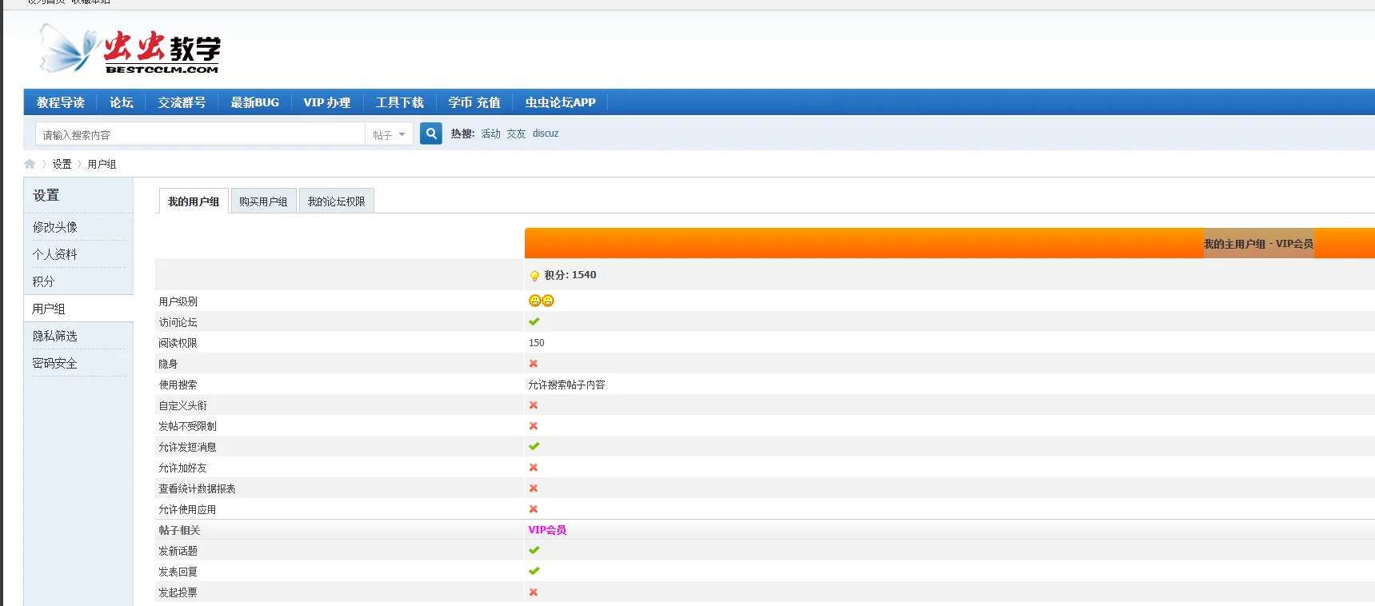Open 工具下载 in the navigation bar
1375x606 pixels.
click(400, 102)
